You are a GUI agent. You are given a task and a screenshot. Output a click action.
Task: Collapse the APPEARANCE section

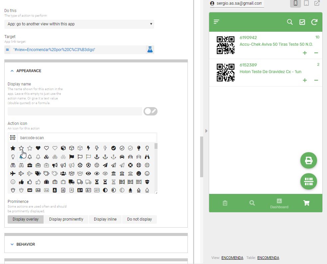(12, 71)
